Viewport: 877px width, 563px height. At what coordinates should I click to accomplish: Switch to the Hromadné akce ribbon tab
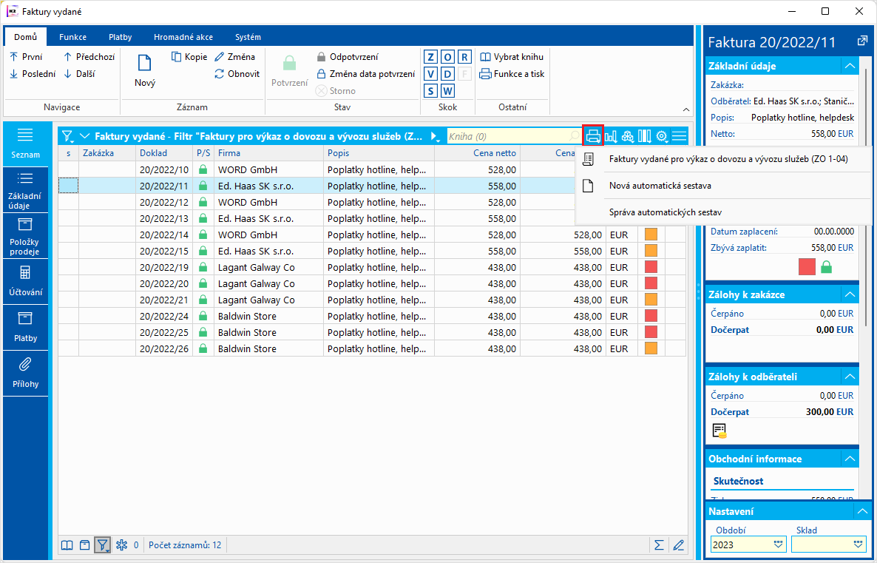(183, 37)
